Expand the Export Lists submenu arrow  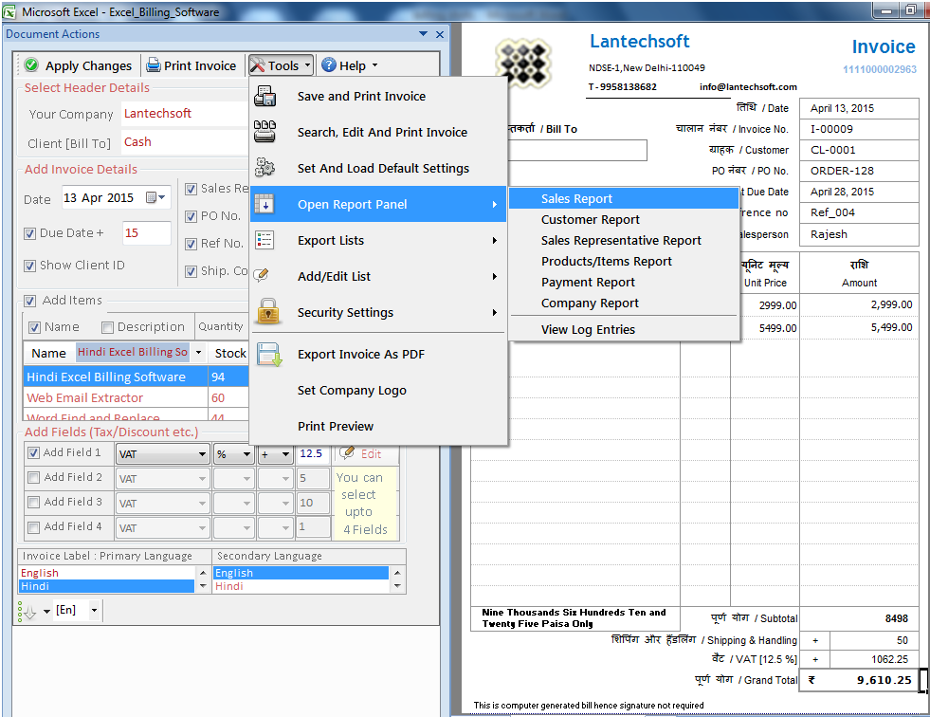click(494, 240)
